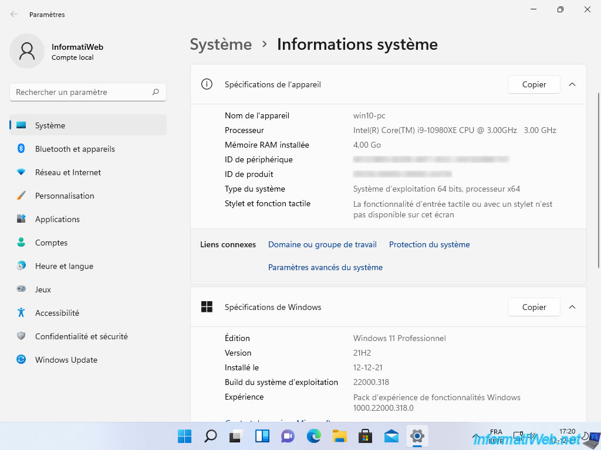This screenshot has width=601, height=450.
Task: Click the Confidentialité et sécurité shield icon
Action: pyautogui.click(x=21, y=336)
